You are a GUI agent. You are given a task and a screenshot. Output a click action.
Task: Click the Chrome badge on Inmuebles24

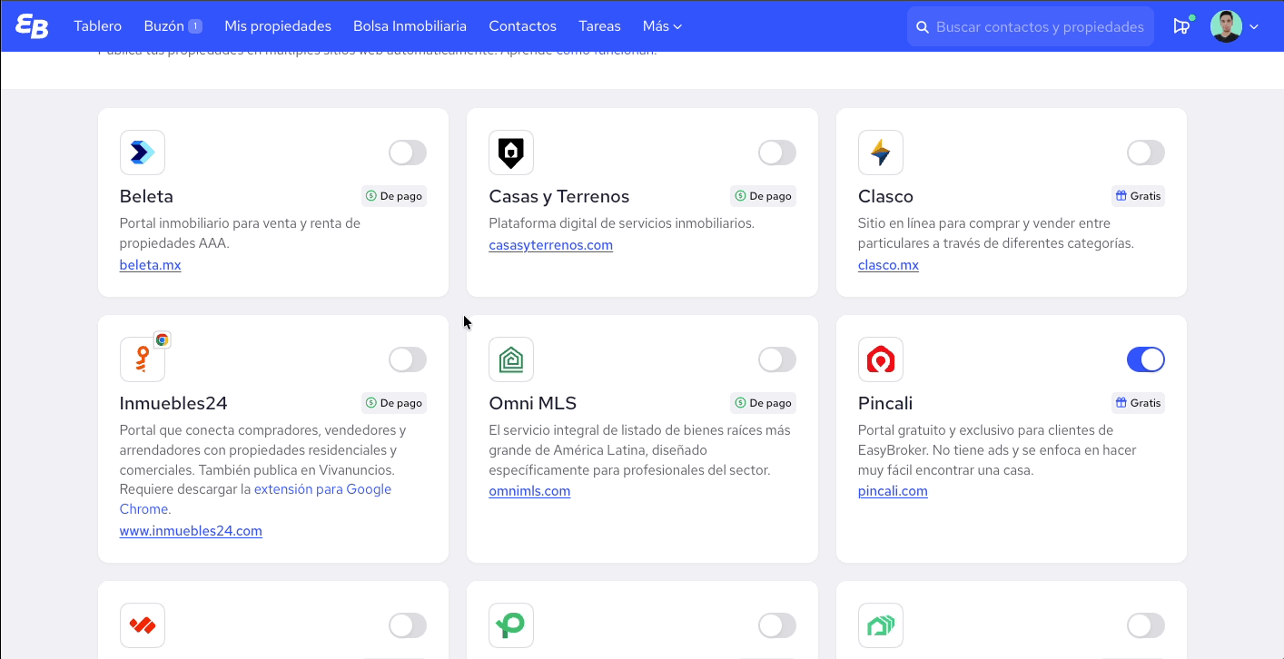pyautogui.click(x=162, y=339)
